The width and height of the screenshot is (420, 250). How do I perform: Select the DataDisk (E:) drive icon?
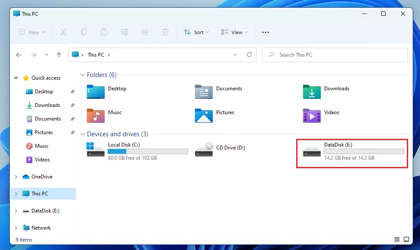(312, 152)
